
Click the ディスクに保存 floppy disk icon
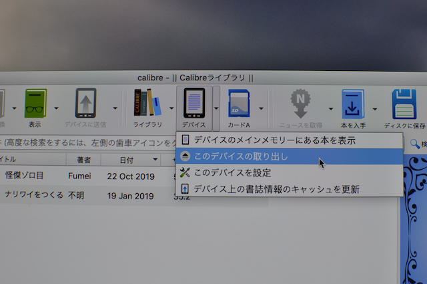[404, 104]
